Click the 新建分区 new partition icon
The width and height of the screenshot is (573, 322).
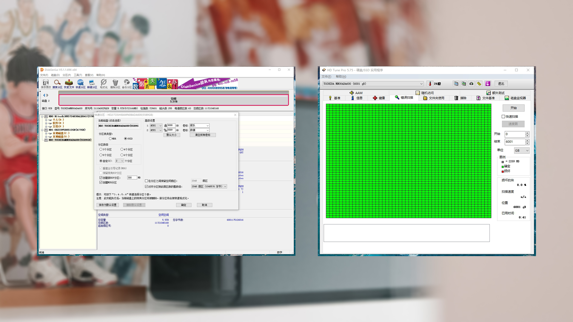click(x=92, y=83)
